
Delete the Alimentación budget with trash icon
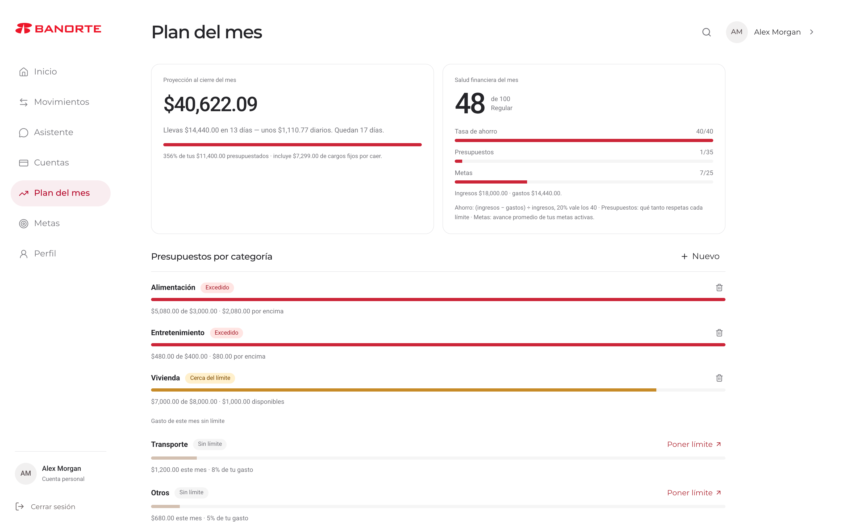tap(719, 288)
